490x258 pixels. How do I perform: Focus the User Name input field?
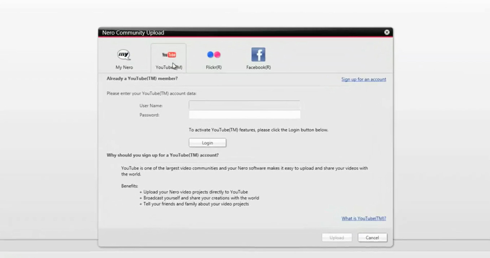(245, 105)
